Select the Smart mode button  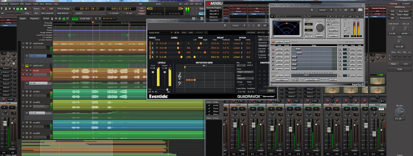click(x=45, y=19)
